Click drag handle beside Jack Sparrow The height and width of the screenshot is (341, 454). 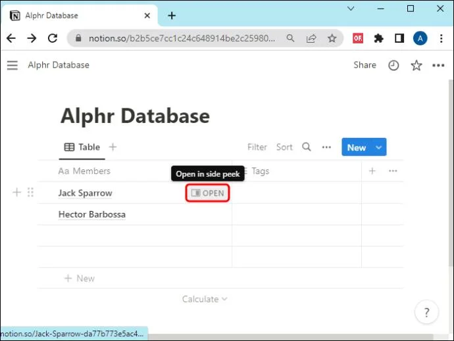[30, 193]
